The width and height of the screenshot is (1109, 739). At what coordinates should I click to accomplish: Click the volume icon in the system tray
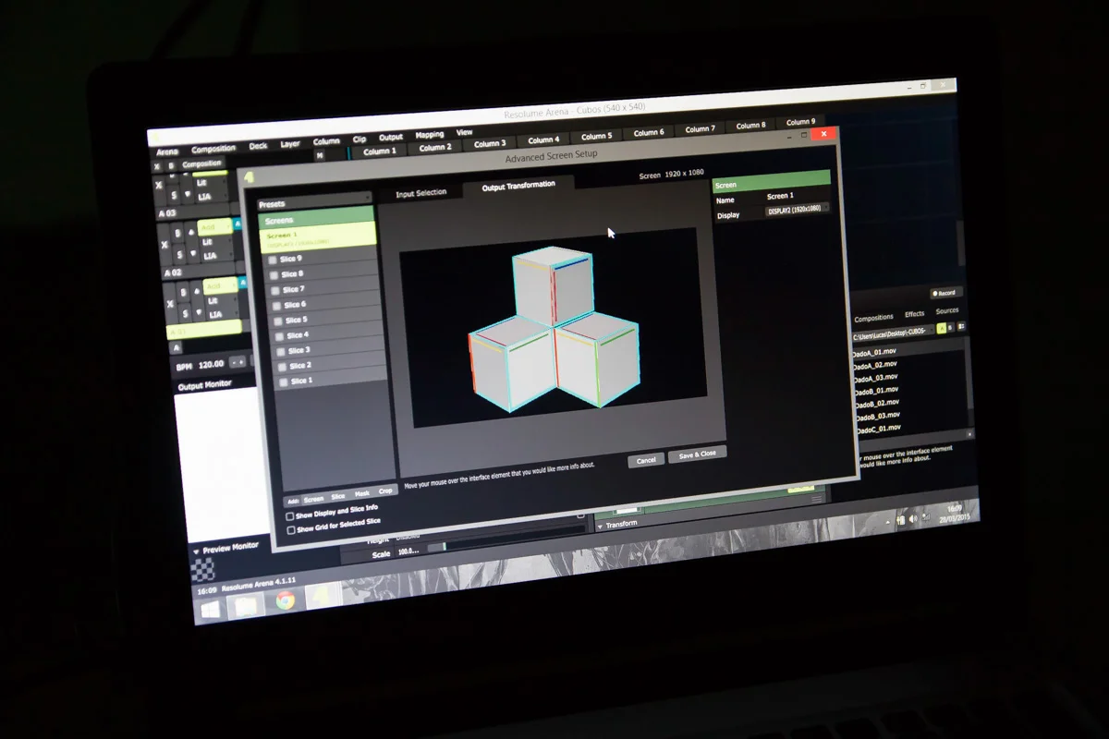pyautogui.click(x=913, y=519)
